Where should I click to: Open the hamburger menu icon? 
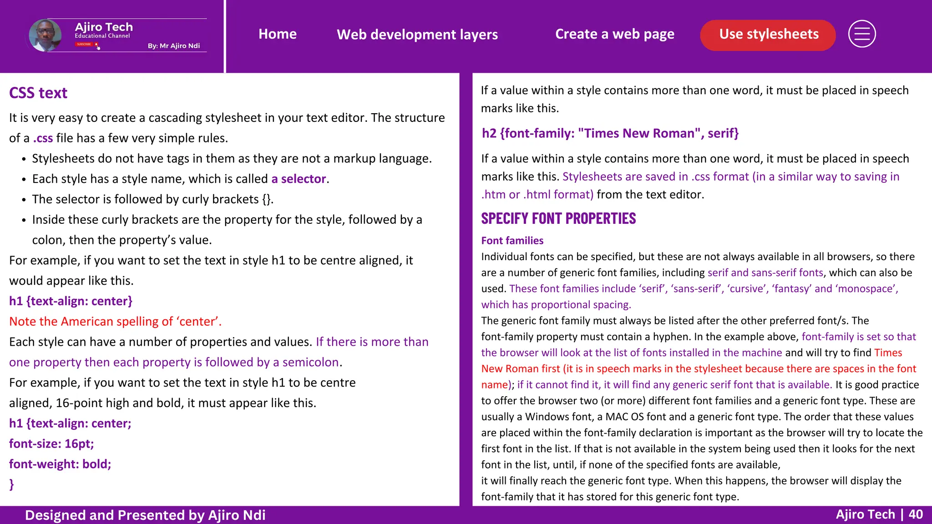coord(862,34)
